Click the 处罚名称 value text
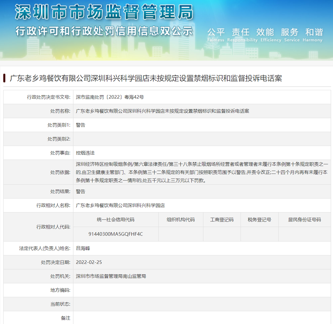This screenshot has height=324, width=333. 163,111
